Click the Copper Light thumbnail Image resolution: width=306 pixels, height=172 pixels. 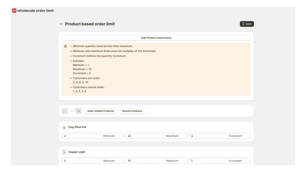tap(64, 152)
